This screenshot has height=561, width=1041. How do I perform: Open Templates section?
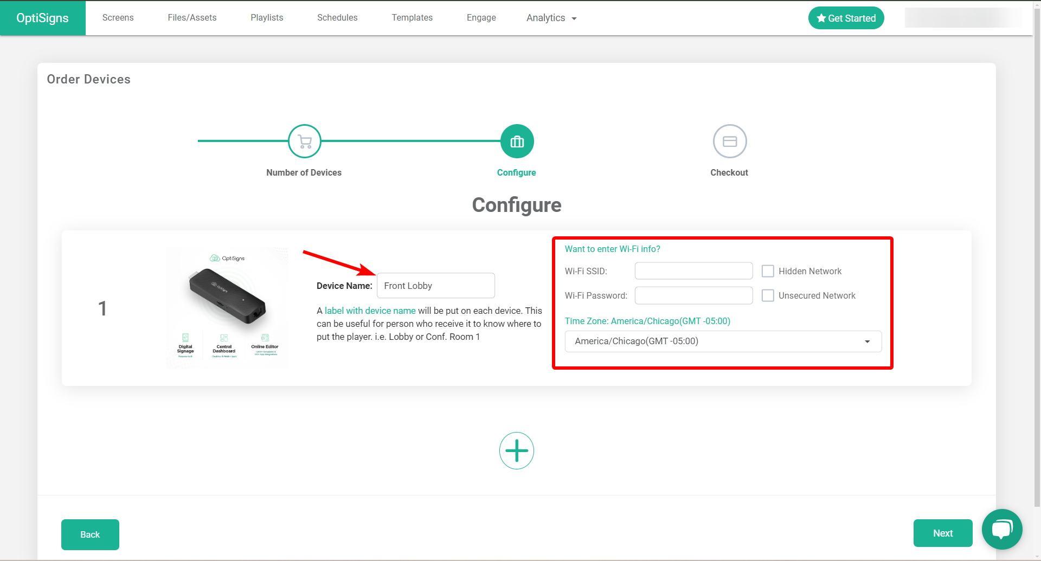click(x=412, y=18)
